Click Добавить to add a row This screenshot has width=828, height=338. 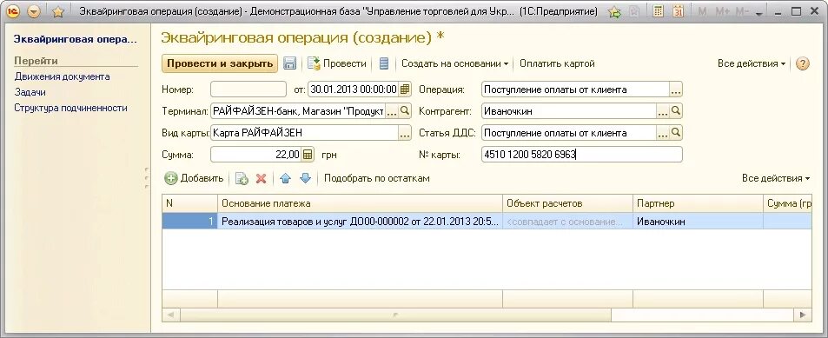(194, 178)
